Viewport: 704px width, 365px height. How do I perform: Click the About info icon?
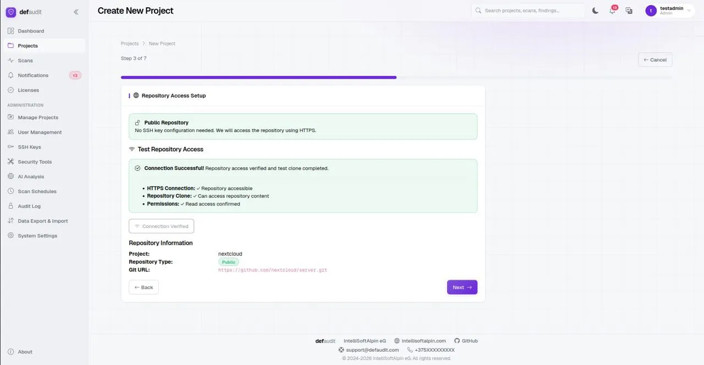(x=11, y=352)
